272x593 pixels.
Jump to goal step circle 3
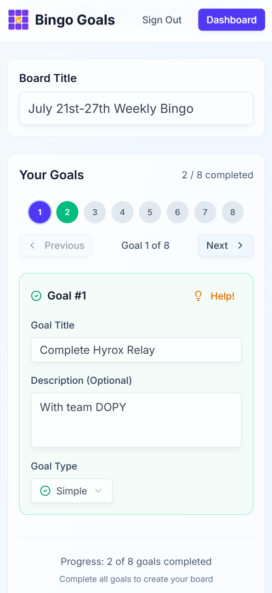(95, 212)
